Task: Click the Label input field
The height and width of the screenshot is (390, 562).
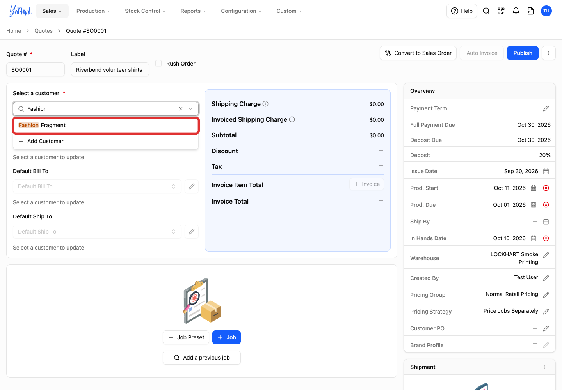Action: (x=110, y=69)
